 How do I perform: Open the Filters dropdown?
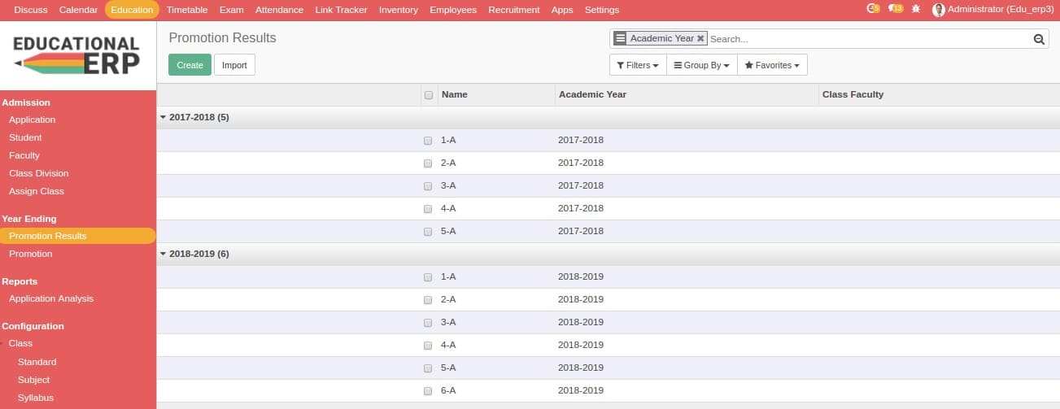[x=638, y=65]
